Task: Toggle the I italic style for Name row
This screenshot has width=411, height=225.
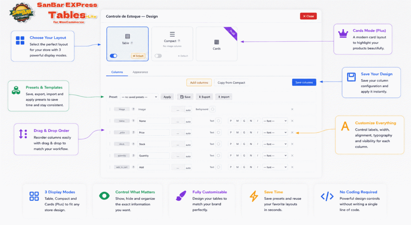Action: [x=258, y=121]
